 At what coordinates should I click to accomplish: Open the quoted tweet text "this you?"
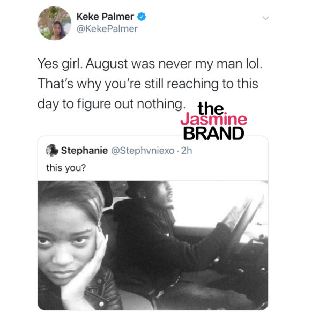[x=66, y=168]
